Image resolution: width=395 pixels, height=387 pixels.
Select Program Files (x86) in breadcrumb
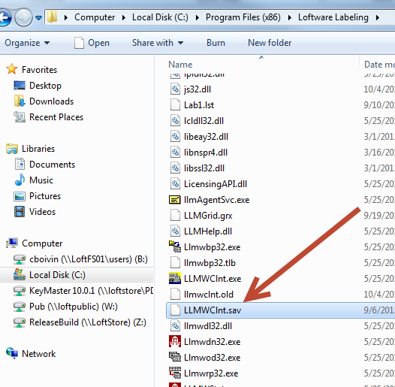point(243,17)
